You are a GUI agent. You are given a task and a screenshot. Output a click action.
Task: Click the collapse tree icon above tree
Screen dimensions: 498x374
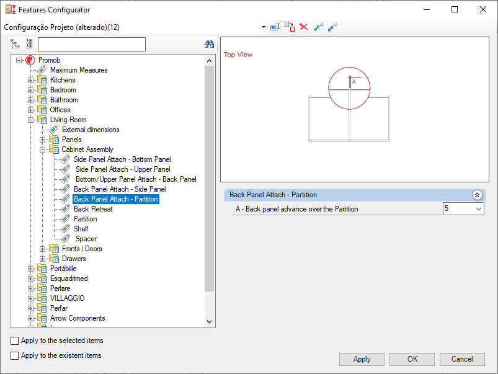pyautogui.click(x=30, y=44)
